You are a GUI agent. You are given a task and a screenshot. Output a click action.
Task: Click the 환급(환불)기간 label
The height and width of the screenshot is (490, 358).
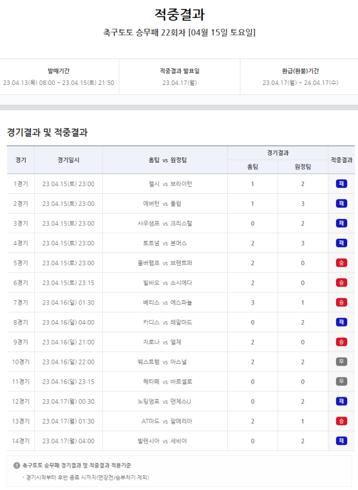tap(300, 71)
